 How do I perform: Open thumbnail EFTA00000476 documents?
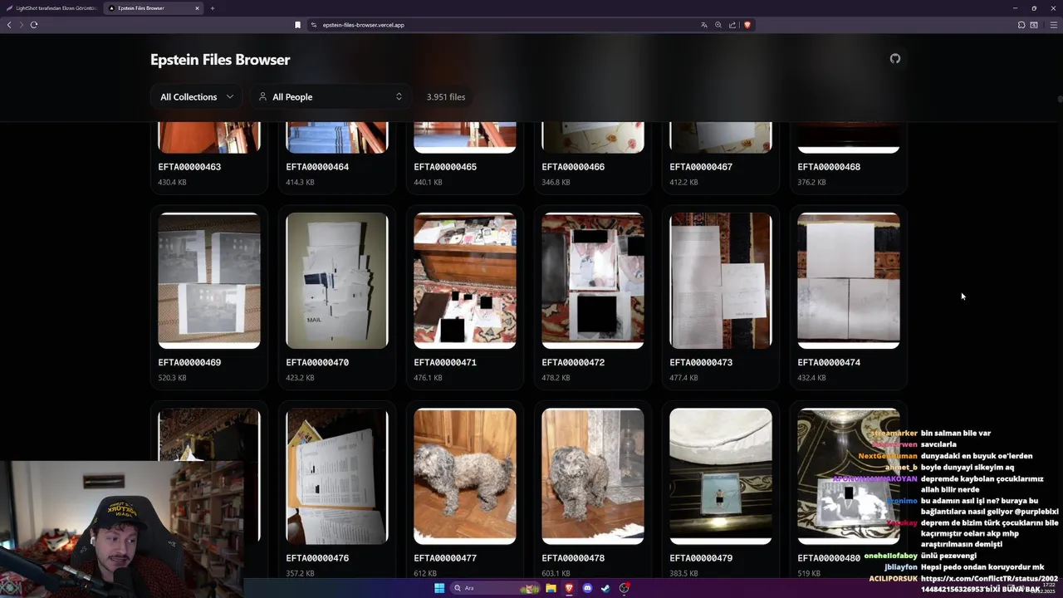click(337, 476)
